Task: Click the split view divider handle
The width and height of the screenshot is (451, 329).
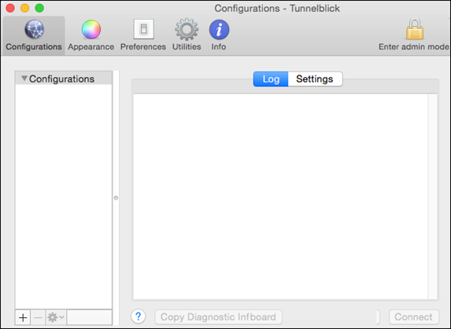Action: 116,198
